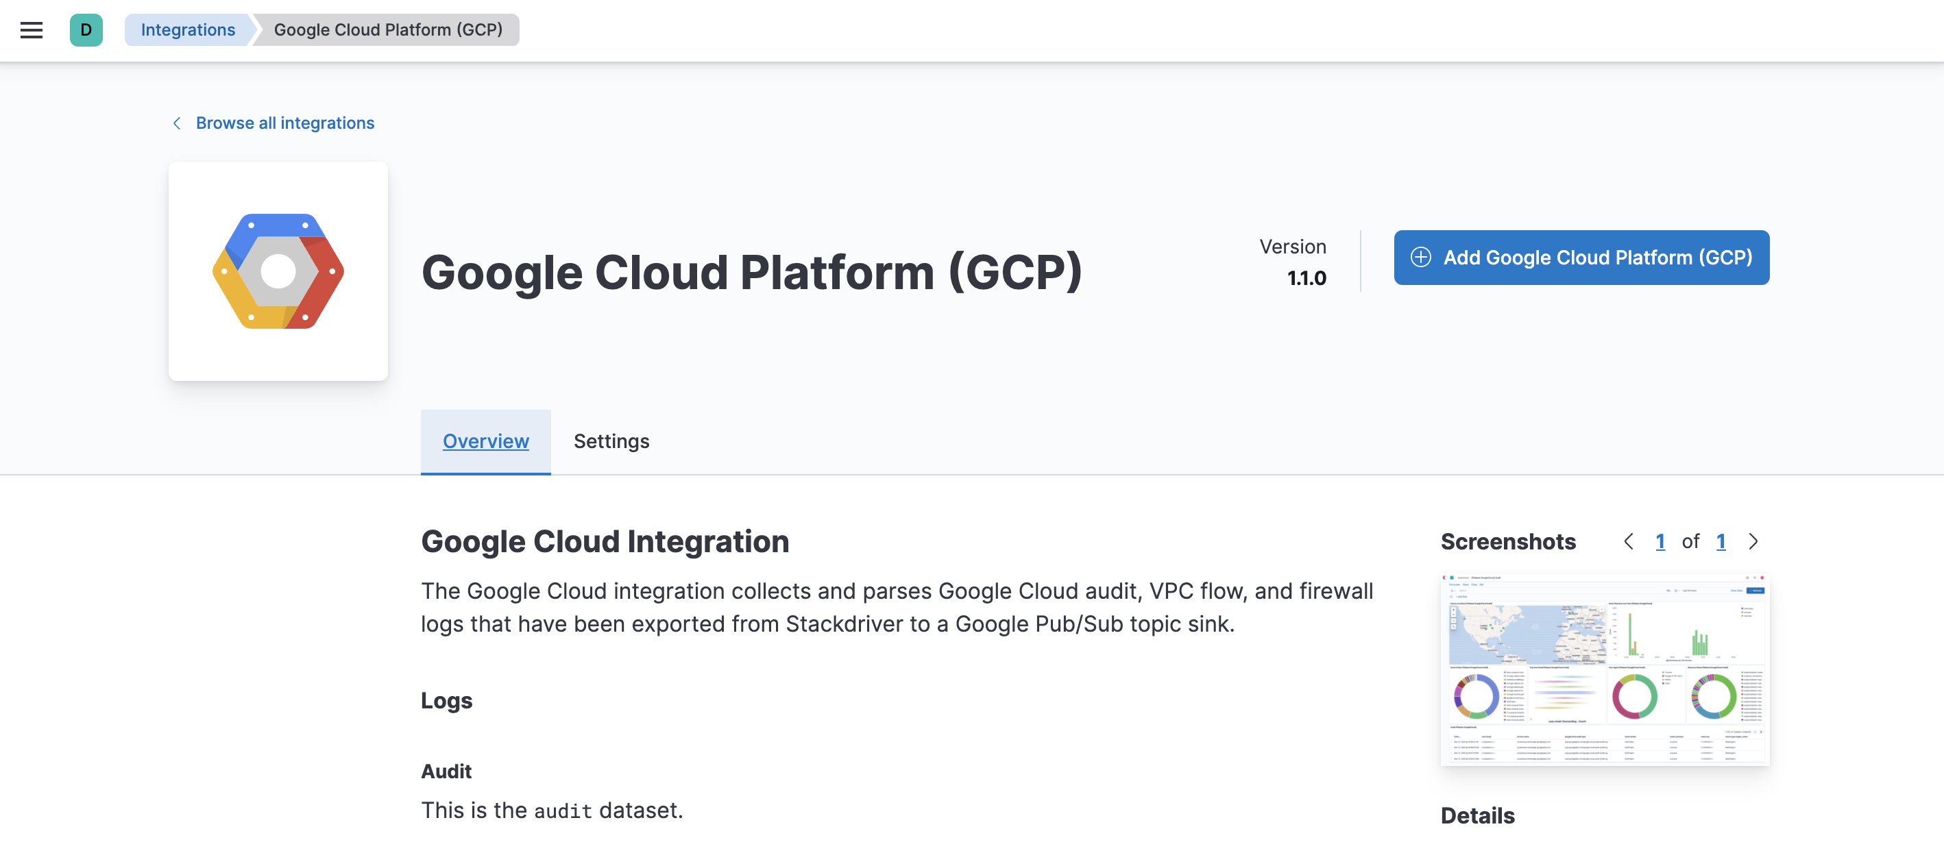This screenshot has height=855, width=1944.
Task: Open the main navigation hamburger menu
Action: (x=31, y=29)
